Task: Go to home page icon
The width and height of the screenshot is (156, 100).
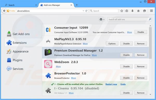Action: pyautogui.click(x=138, y=11)
